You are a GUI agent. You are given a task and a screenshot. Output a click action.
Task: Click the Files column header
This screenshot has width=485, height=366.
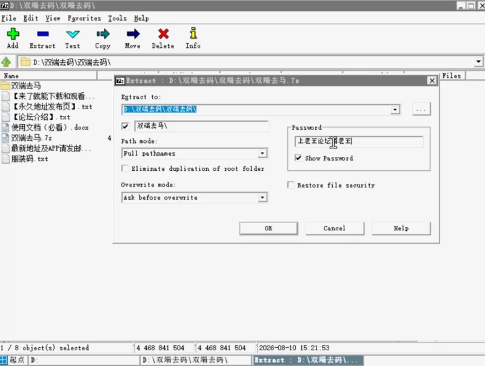click(x=452, y=76)
